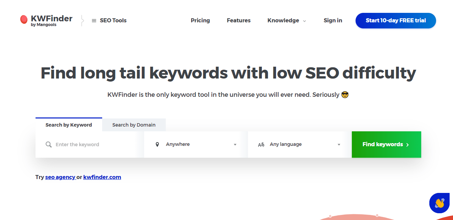Select the Search by Keyword tab
The width and height of the screenshot is (453, 220).
point(69,125)
